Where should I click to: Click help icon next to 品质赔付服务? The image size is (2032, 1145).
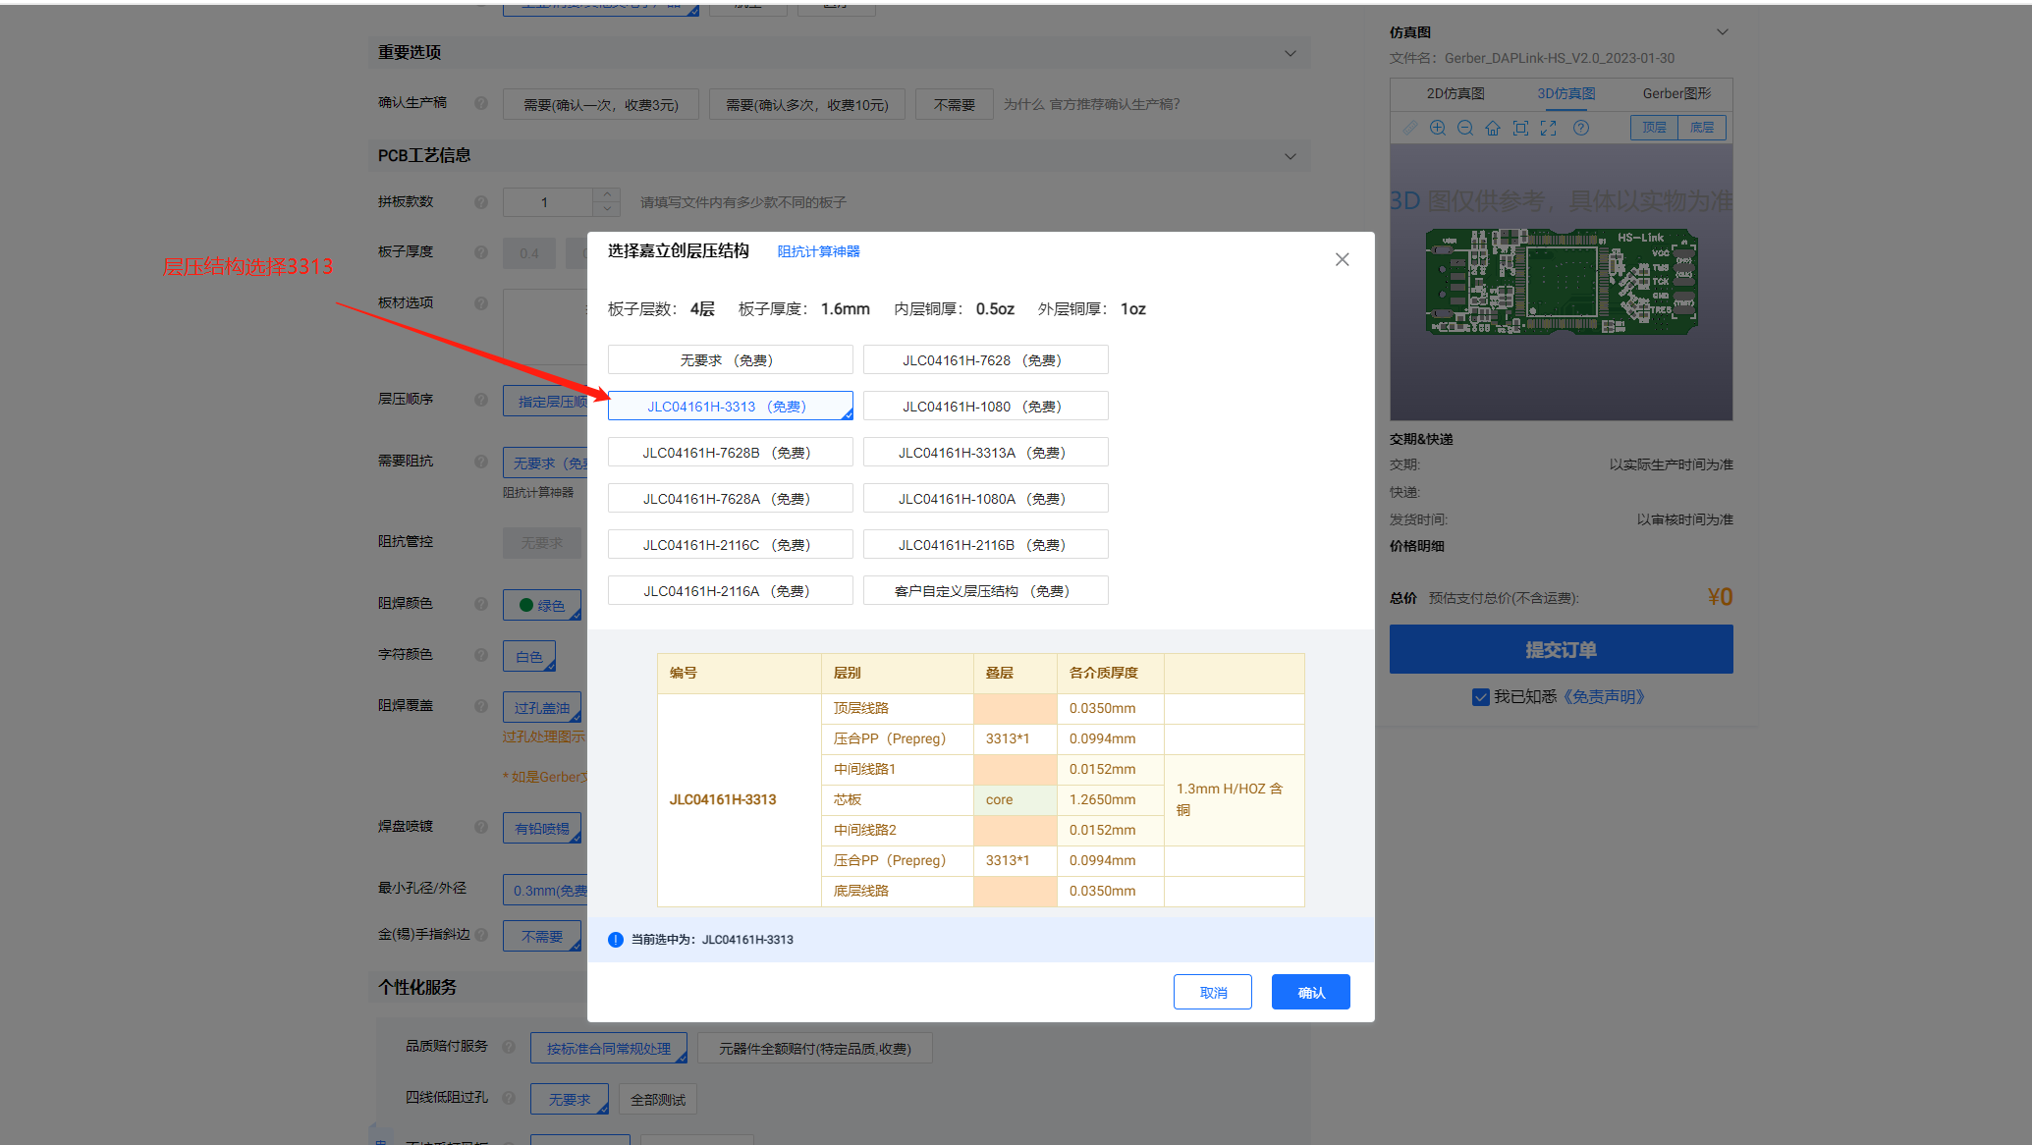pos(509,1047)
